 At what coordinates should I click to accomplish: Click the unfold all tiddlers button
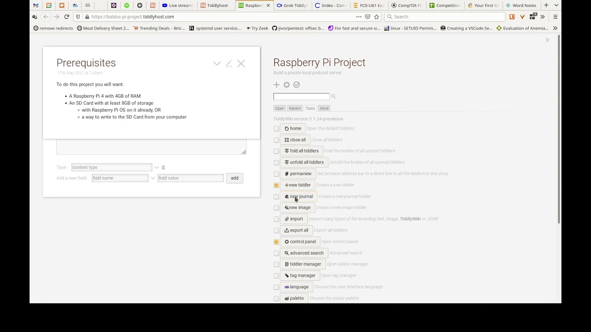pyautogui.click(x=304, y=162)
